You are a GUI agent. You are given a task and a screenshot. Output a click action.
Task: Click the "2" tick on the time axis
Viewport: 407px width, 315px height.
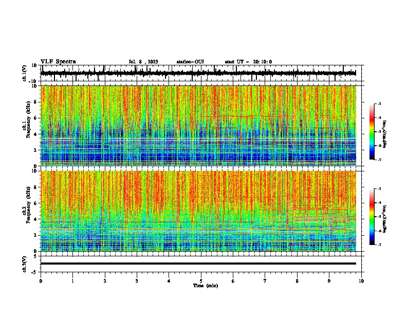pos(105,281)
